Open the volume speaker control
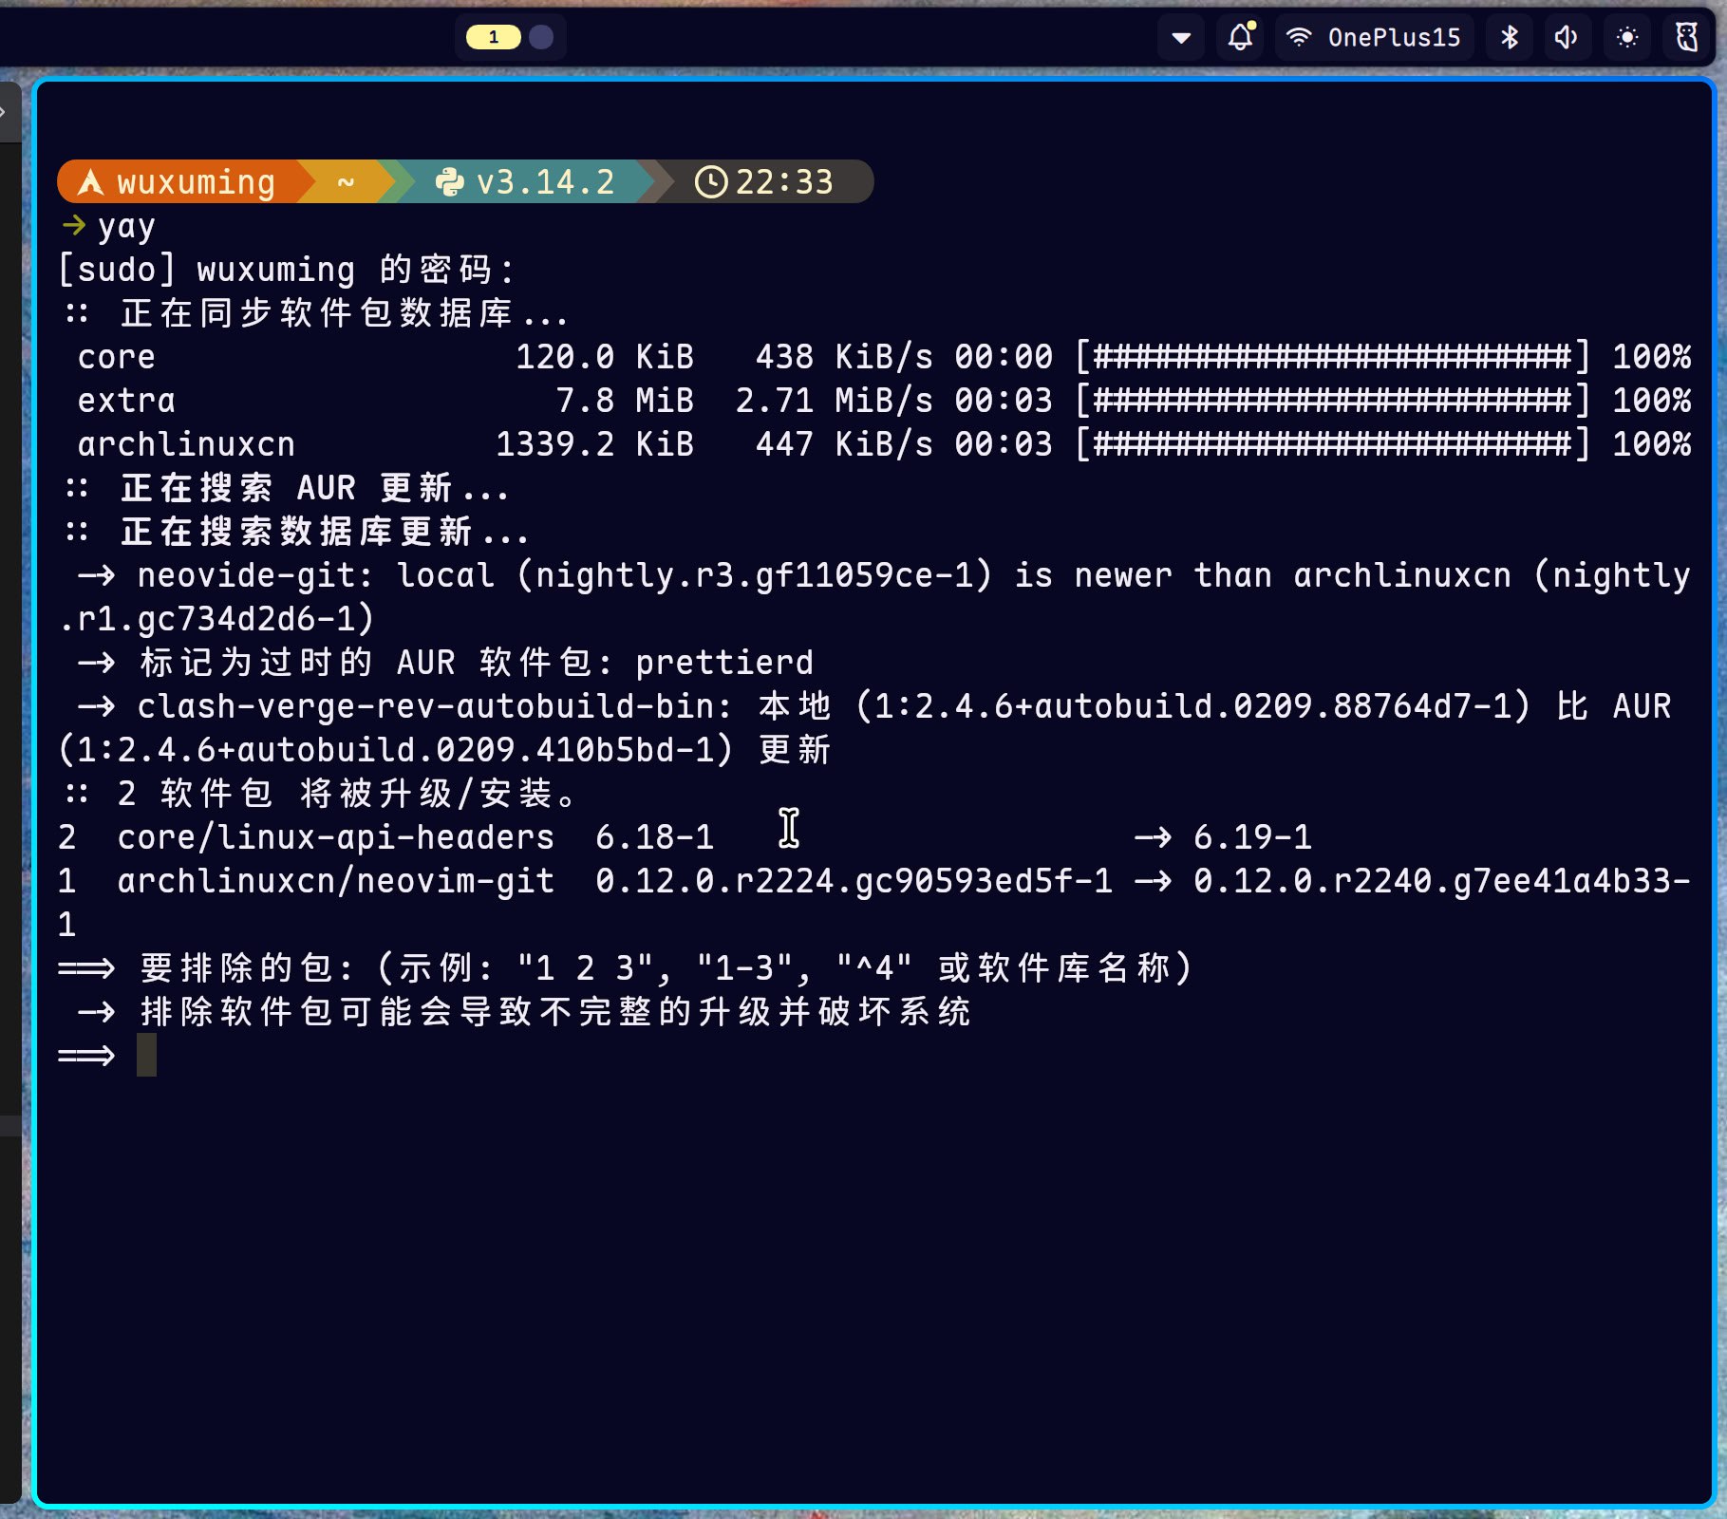Viewport: 1727px width, 1519px height. pos(1566,38)
